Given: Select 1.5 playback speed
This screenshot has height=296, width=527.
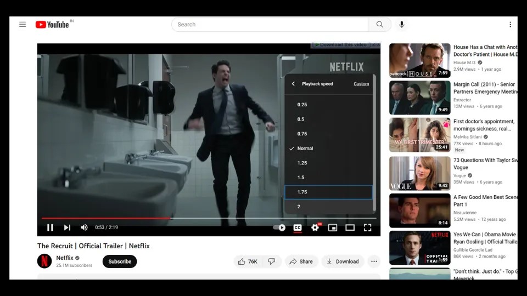Looking at the screenshot, I should (x=328, y=177).
